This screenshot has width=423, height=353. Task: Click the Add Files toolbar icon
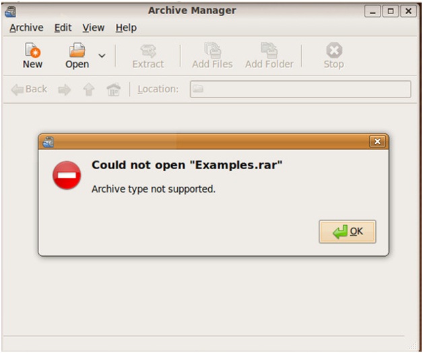[211, 51]
